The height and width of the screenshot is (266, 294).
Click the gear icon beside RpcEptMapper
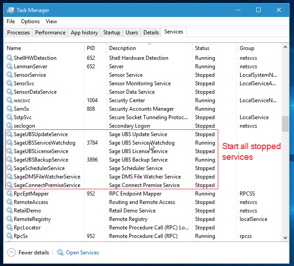[9, 193]
